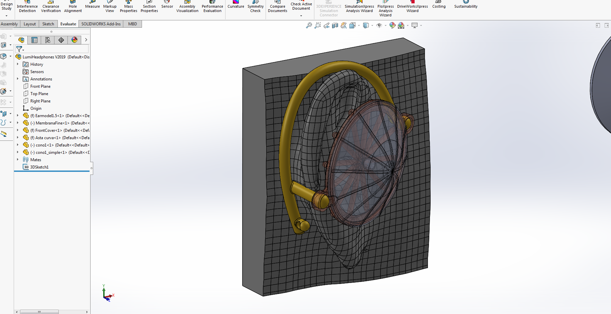Open Assembly Visualization

point(187,6)
